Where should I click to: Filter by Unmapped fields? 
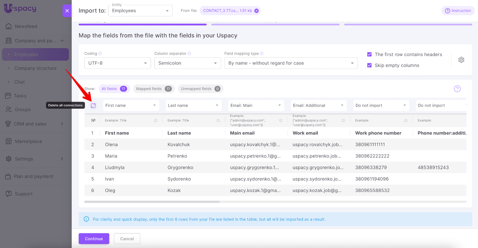point(200,89)
